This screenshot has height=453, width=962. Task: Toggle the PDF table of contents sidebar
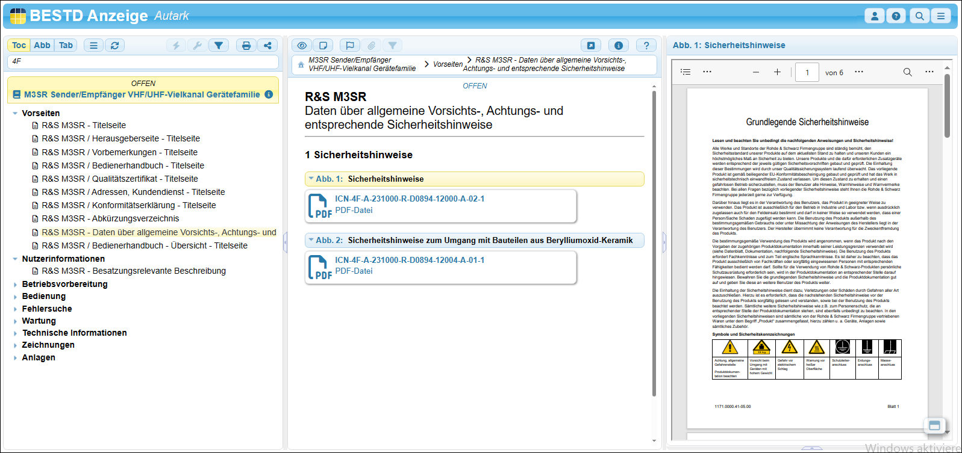tap(686, 72)
